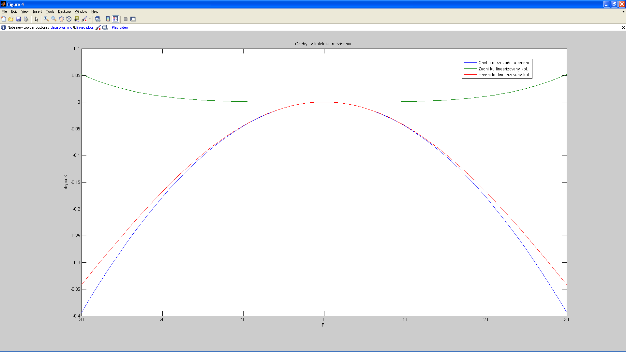Follow the data brushing link

61,27
